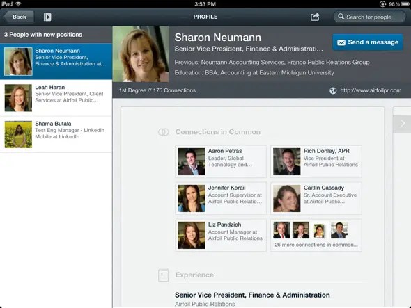Tap the globe icon beside website
Image resolution: width=411 pixels, height=308 pixels.
333,90
